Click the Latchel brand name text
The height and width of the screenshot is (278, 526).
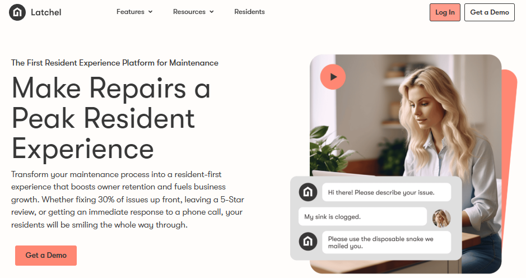click(46, 12)
